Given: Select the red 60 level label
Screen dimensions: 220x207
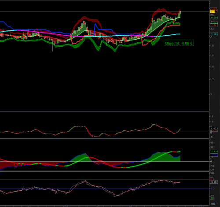Looking at the screenshot, I should coord(212,179).
